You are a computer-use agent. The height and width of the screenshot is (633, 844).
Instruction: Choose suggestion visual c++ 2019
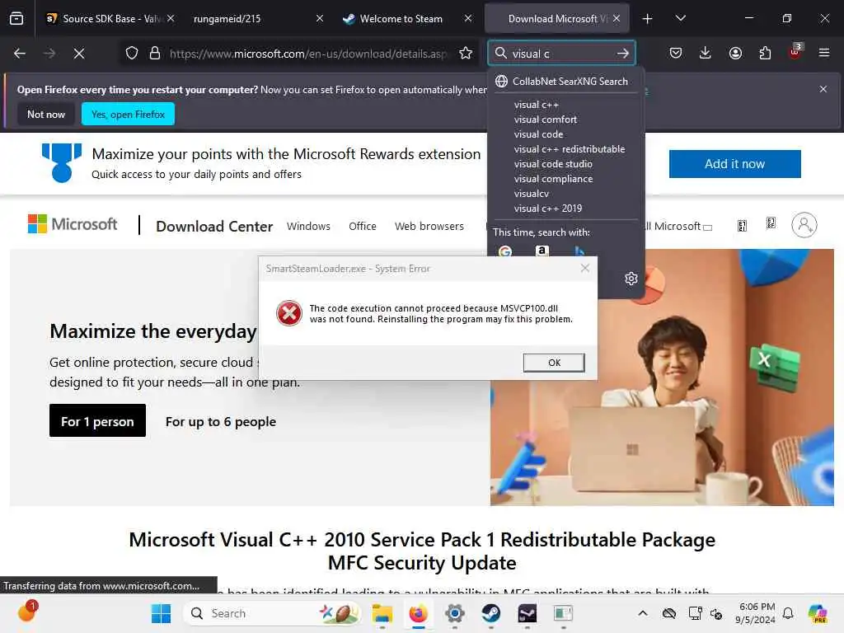click(565, 209)
